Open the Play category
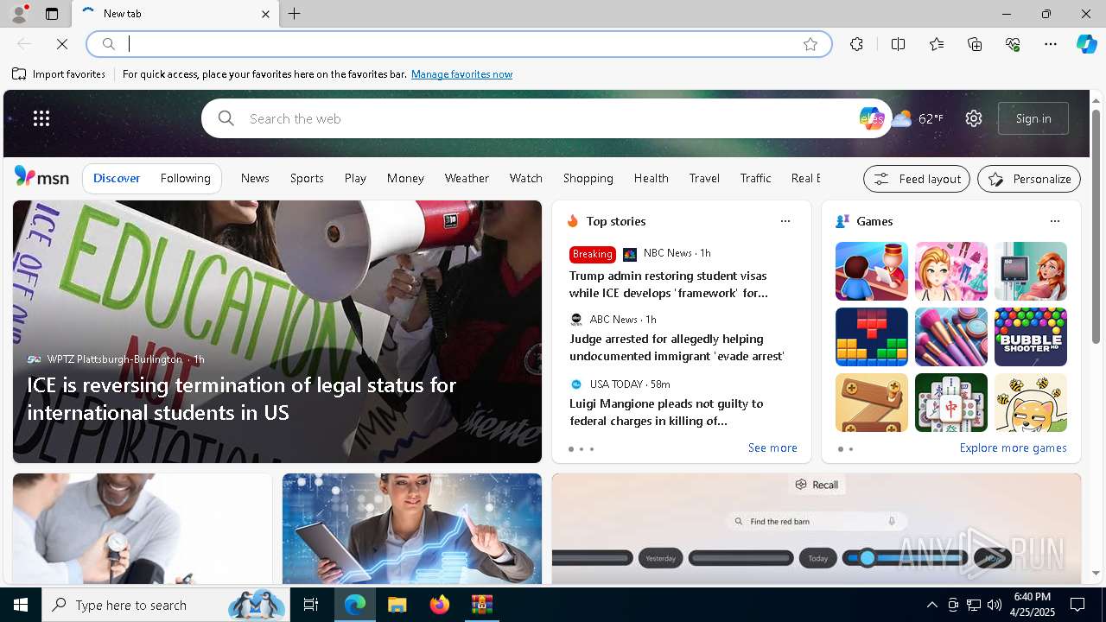Screen dimensions: 1106x622 coord(355,178)
